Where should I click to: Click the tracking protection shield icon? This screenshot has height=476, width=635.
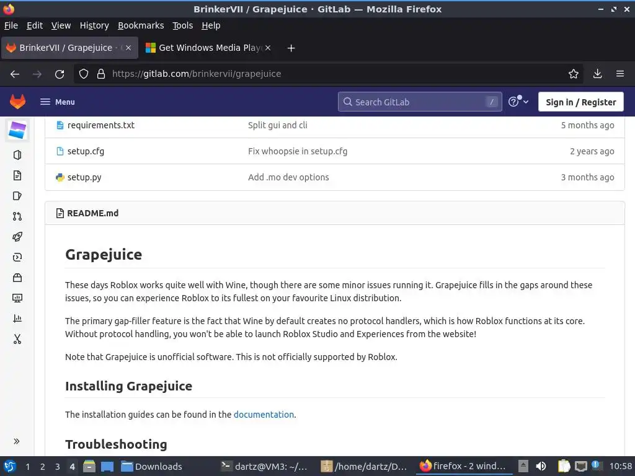(84, 74)
